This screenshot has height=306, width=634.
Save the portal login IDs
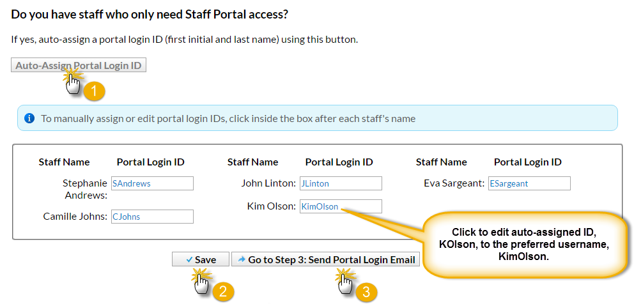click(201, 259)
